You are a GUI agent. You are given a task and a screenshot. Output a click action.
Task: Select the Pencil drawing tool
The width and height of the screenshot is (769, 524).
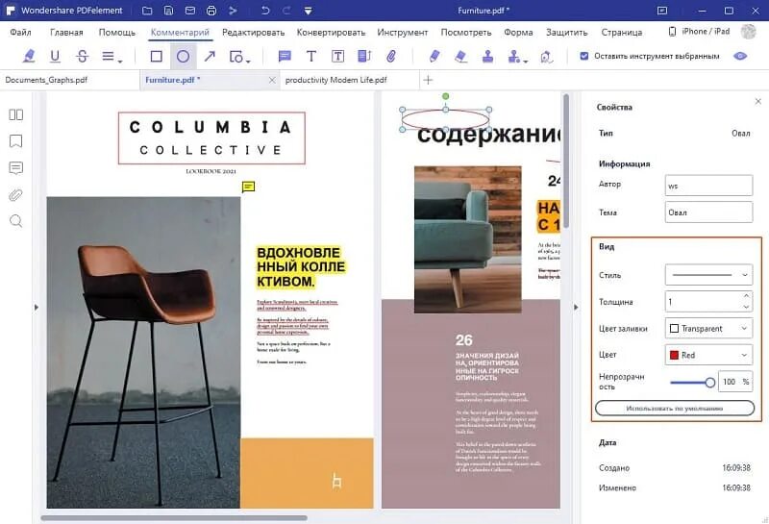pos(434,57)
